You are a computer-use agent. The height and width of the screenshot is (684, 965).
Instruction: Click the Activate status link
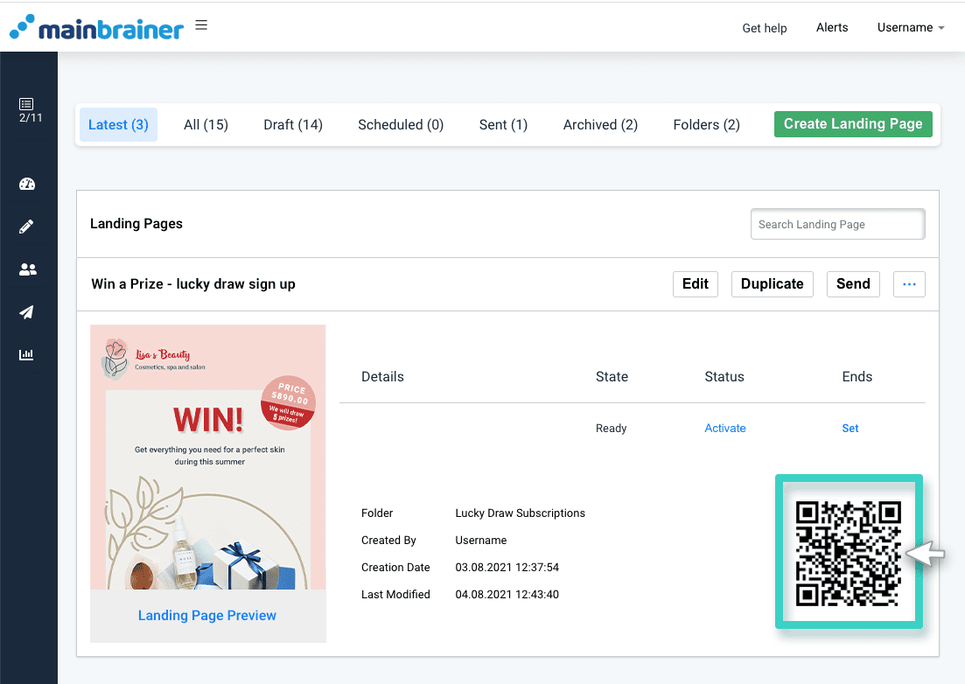point(725,428)
